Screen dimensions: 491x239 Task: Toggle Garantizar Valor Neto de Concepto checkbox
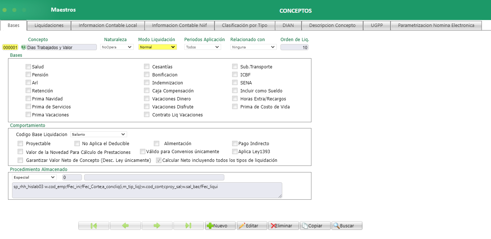pos(20,160)
